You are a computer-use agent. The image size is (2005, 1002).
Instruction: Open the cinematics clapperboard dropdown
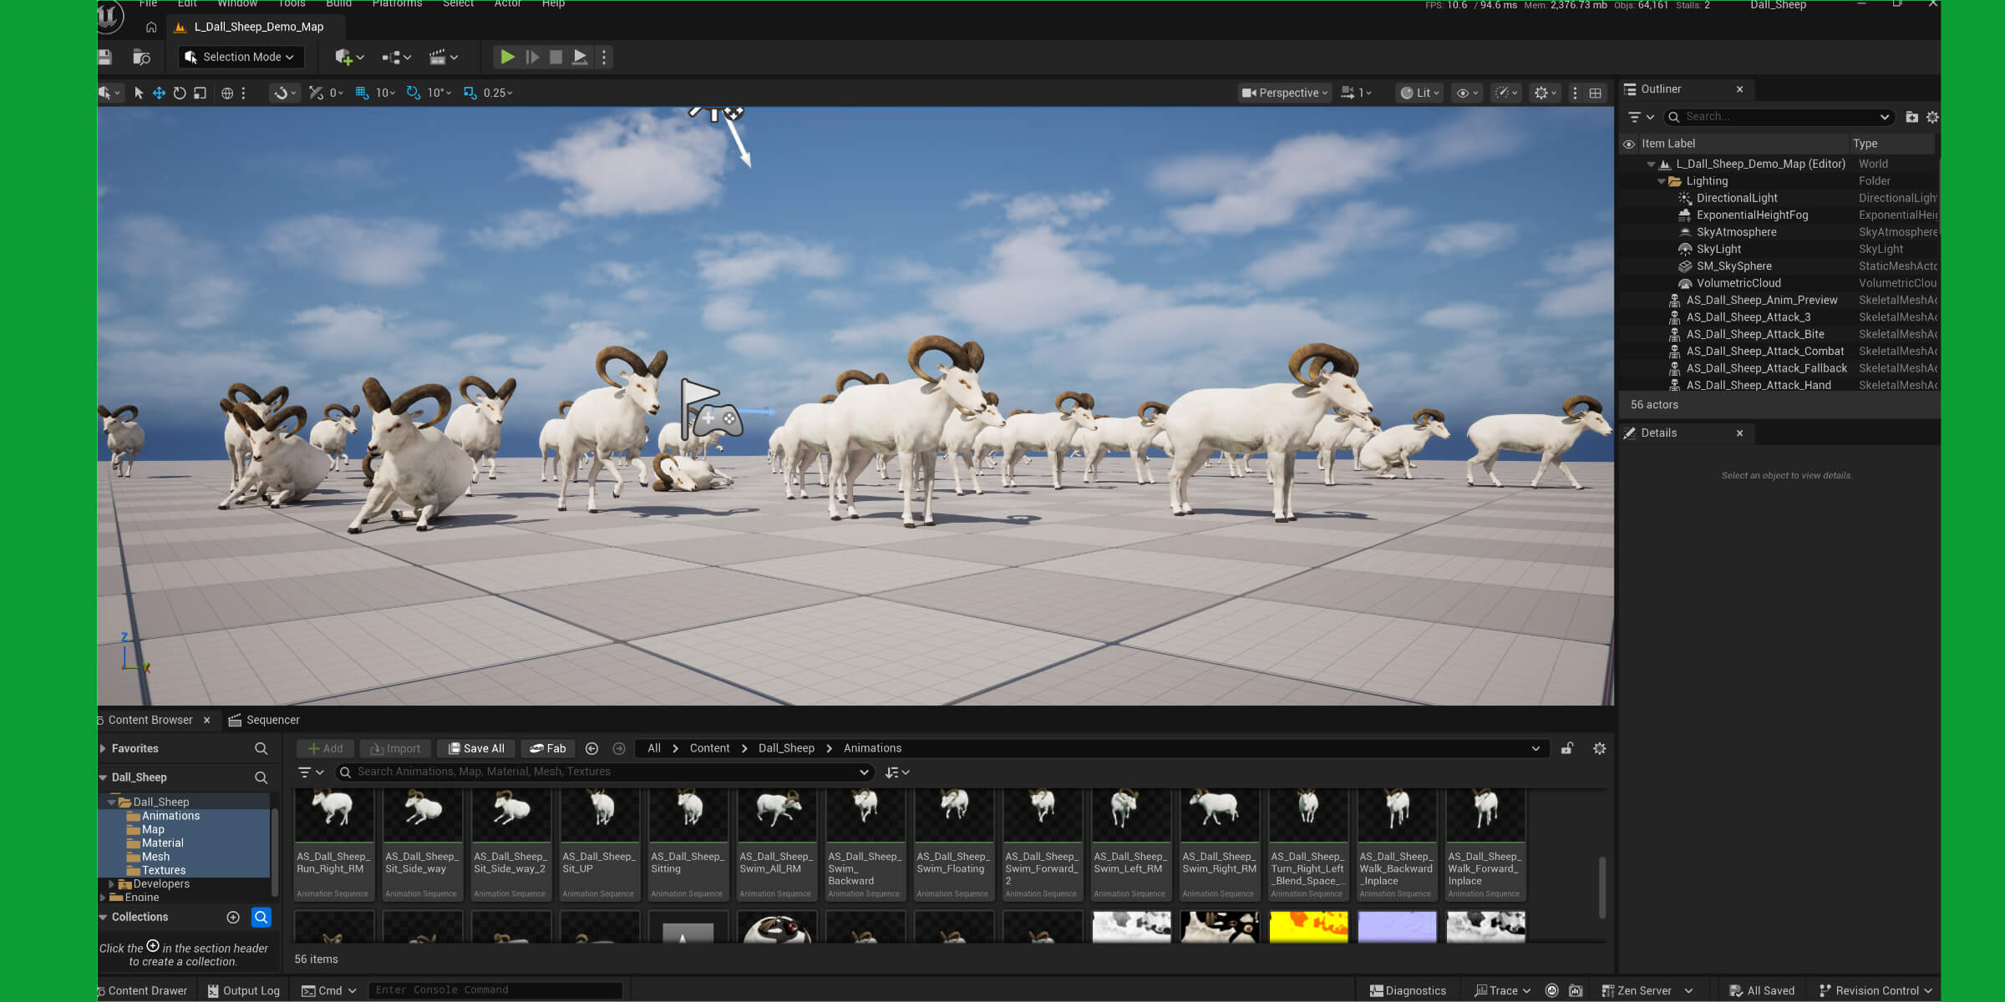(444, 57)
